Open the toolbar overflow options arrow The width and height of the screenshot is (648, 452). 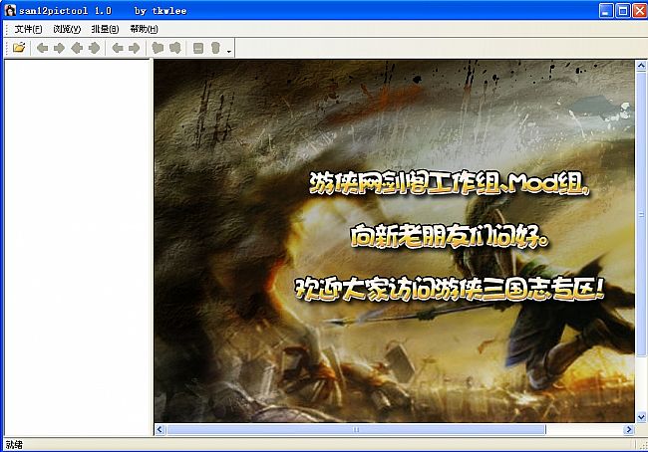(x=229, y=51)
